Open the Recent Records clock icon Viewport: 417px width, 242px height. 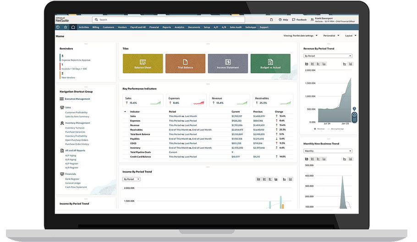(x=59, y=27)
